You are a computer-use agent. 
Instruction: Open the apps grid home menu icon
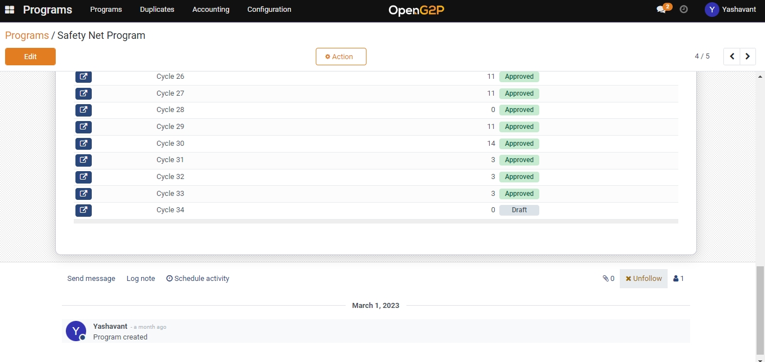pos(10,10)
